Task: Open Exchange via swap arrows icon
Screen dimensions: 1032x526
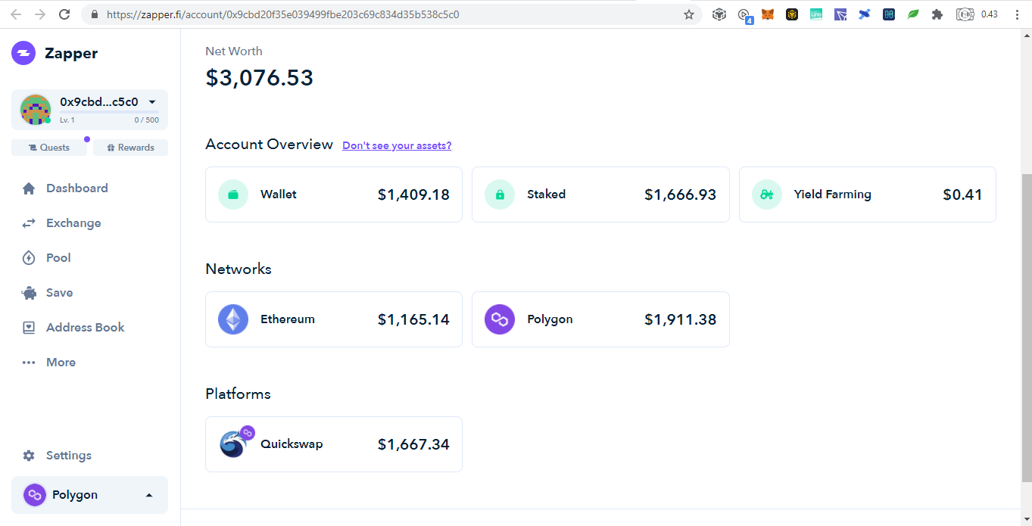Action: (x=29, y=223)
